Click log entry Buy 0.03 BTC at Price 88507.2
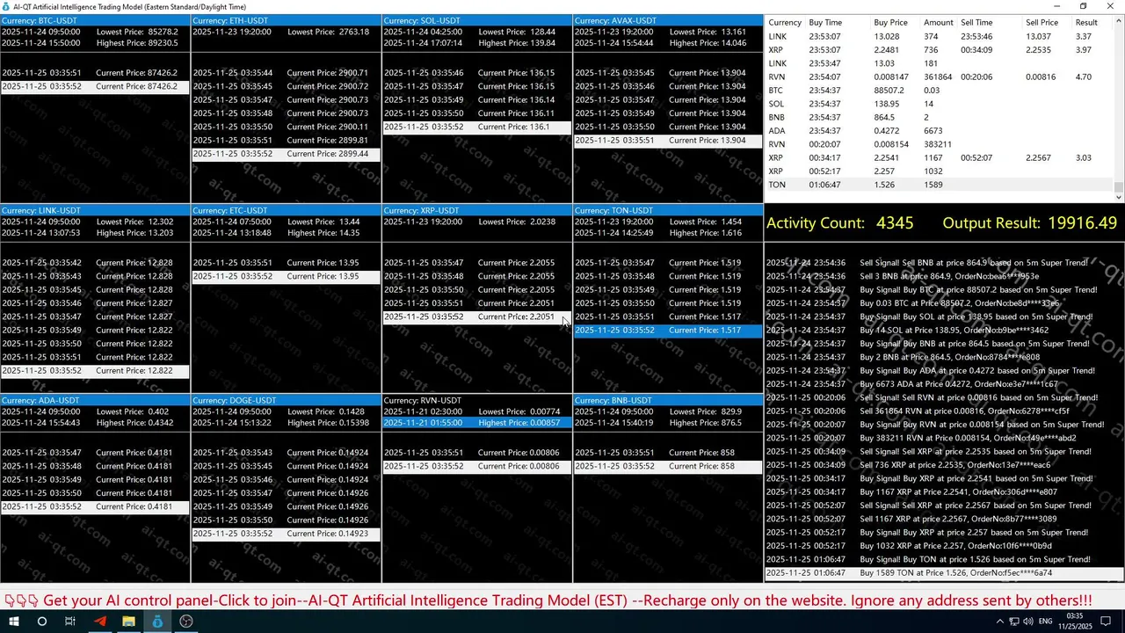 pyautogui.click(x=944, y=303)
